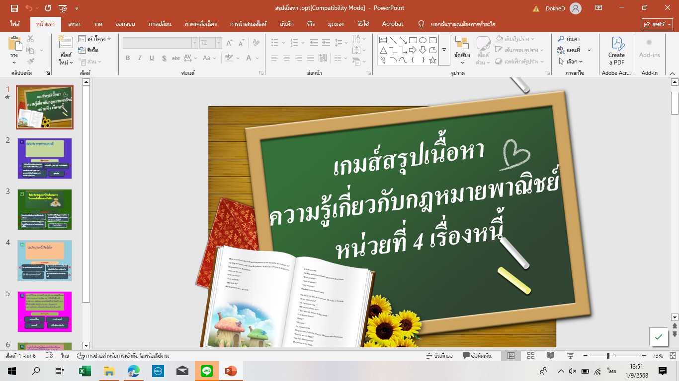
Task: Expand the shapes gallery more arrow
Action: coord(444,50)
